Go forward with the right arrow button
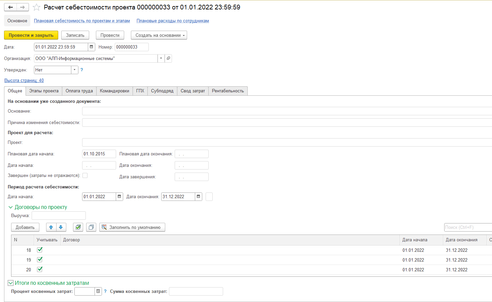The image size is (492, 302). click(23, 7)
